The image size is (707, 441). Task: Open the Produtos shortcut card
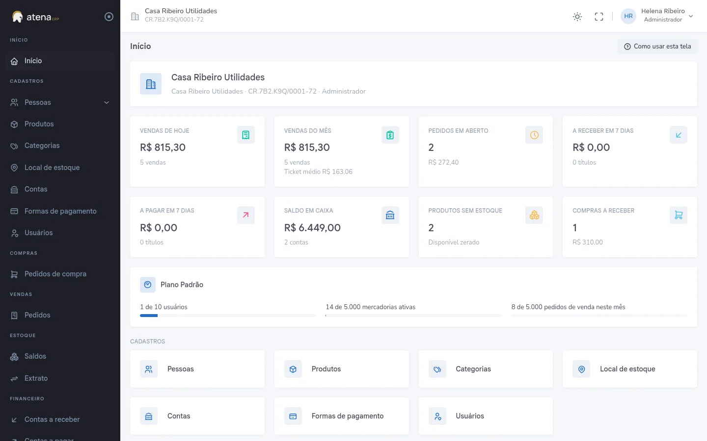click(342, 369)
